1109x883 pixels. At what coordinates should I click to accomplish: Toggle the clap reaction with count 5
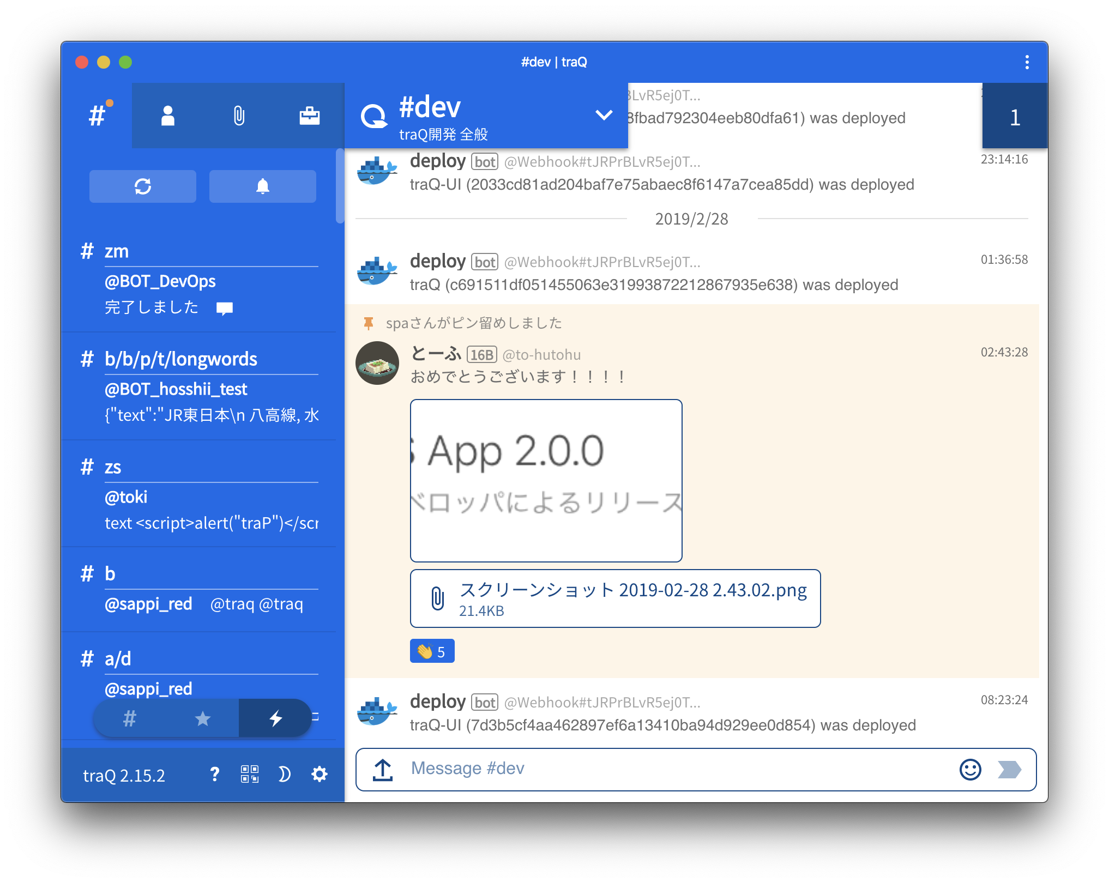click(x=432, y=651)
